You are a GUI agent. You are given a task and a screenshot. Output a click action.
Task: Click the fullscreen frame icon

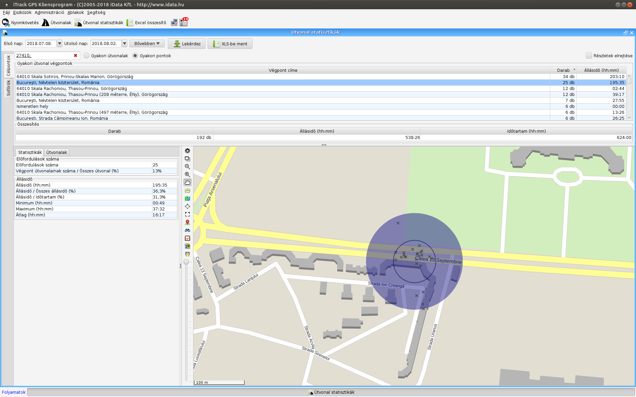click(187, 214)
